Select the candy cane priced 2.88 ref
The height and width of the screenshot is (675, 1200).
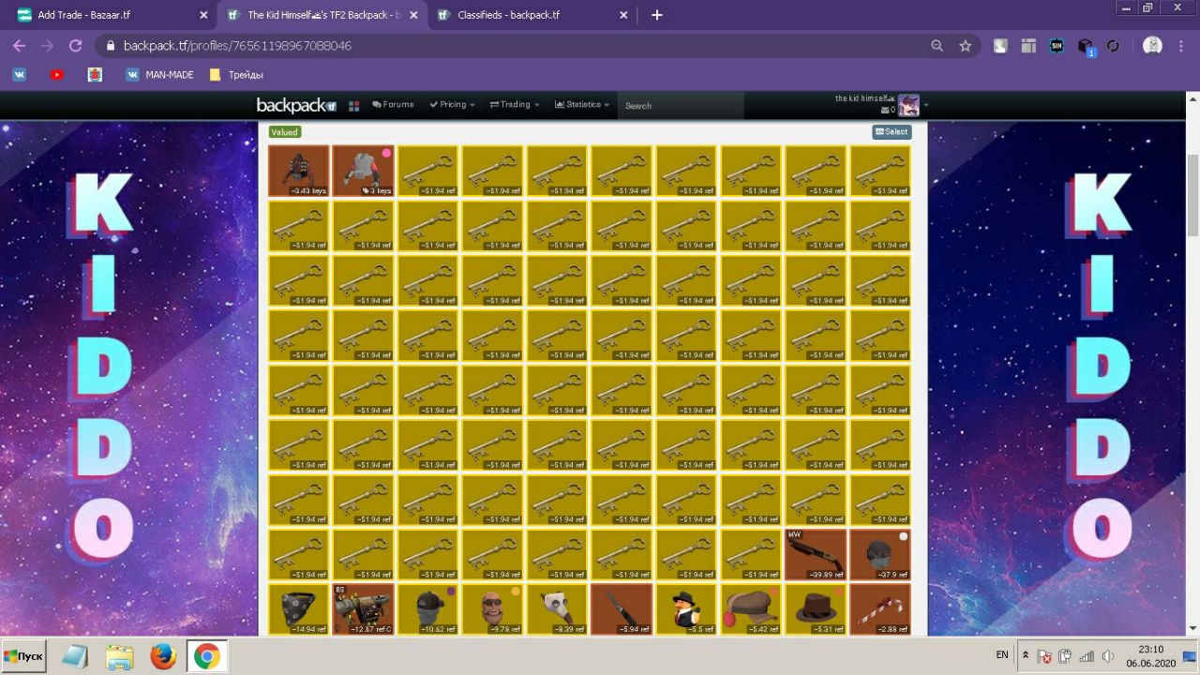coord(880,609)
